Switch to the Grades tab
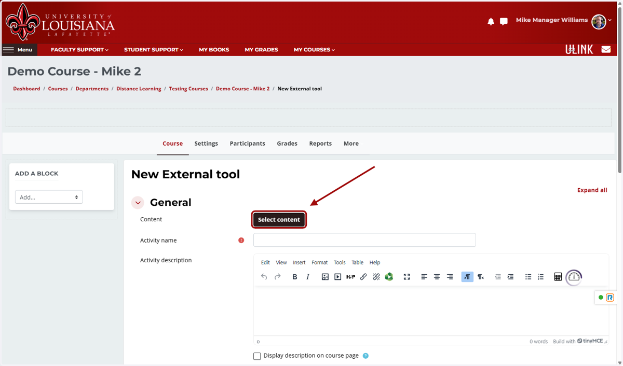Viewport: 623px width, 366px height. [x=287, y=144]
